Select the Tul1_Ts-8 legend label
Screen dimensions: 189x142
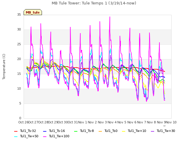(87, 131)
